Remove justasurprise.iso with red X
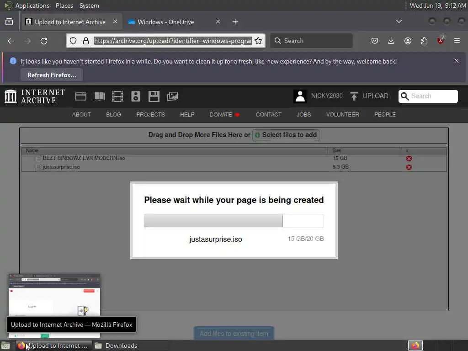Viewport: 468px width, 351px height. (x=409, y=167)
